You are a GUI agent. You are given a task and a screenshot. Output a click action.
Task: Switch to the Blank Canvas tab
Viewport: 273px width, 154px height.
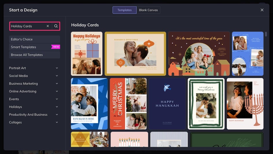148,10
